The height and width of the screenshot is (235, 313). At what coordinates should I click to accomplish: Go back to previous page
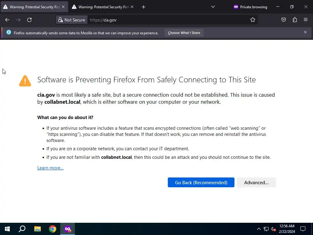coord(7,20)
